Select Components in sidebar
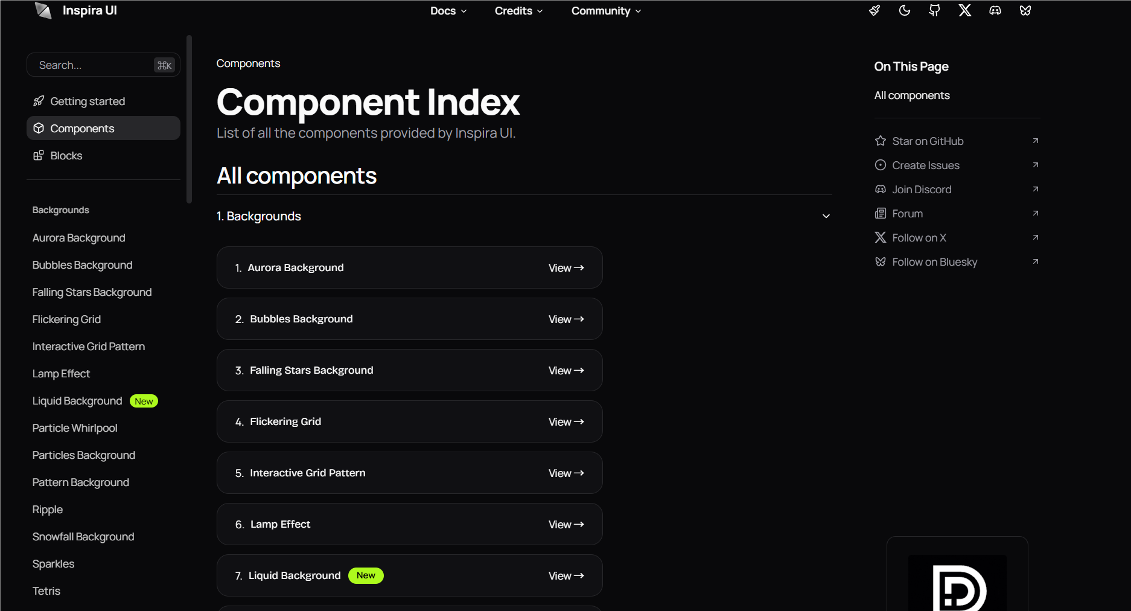The image size is (1131, 611). coord(103,128)
